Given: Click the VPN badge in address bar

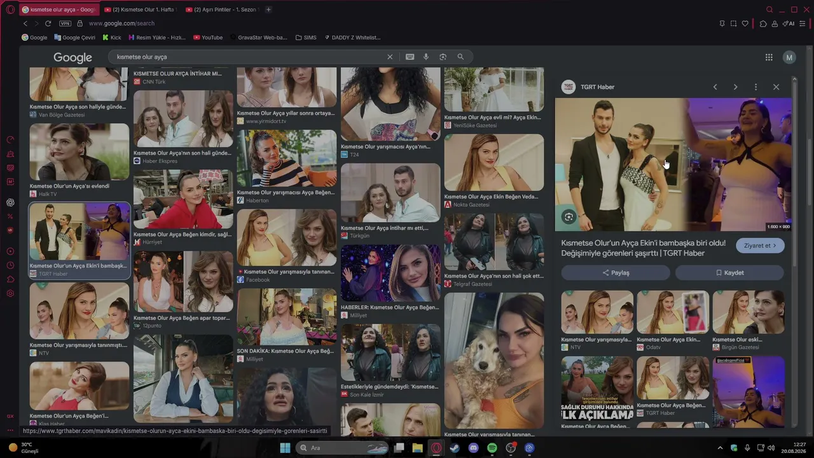Looking at the screenshot, I should [65, 24].
